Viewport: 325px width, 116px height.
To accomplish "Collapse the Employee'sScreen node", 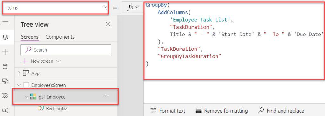I will click(19, 85).
